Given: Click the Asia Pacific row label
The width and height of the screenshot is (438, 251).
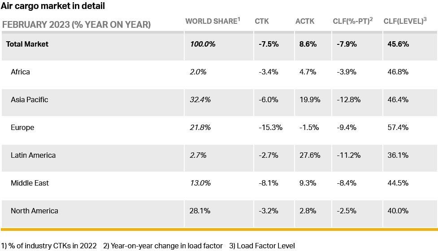Looking at the screenshot, I should point(30,100).
